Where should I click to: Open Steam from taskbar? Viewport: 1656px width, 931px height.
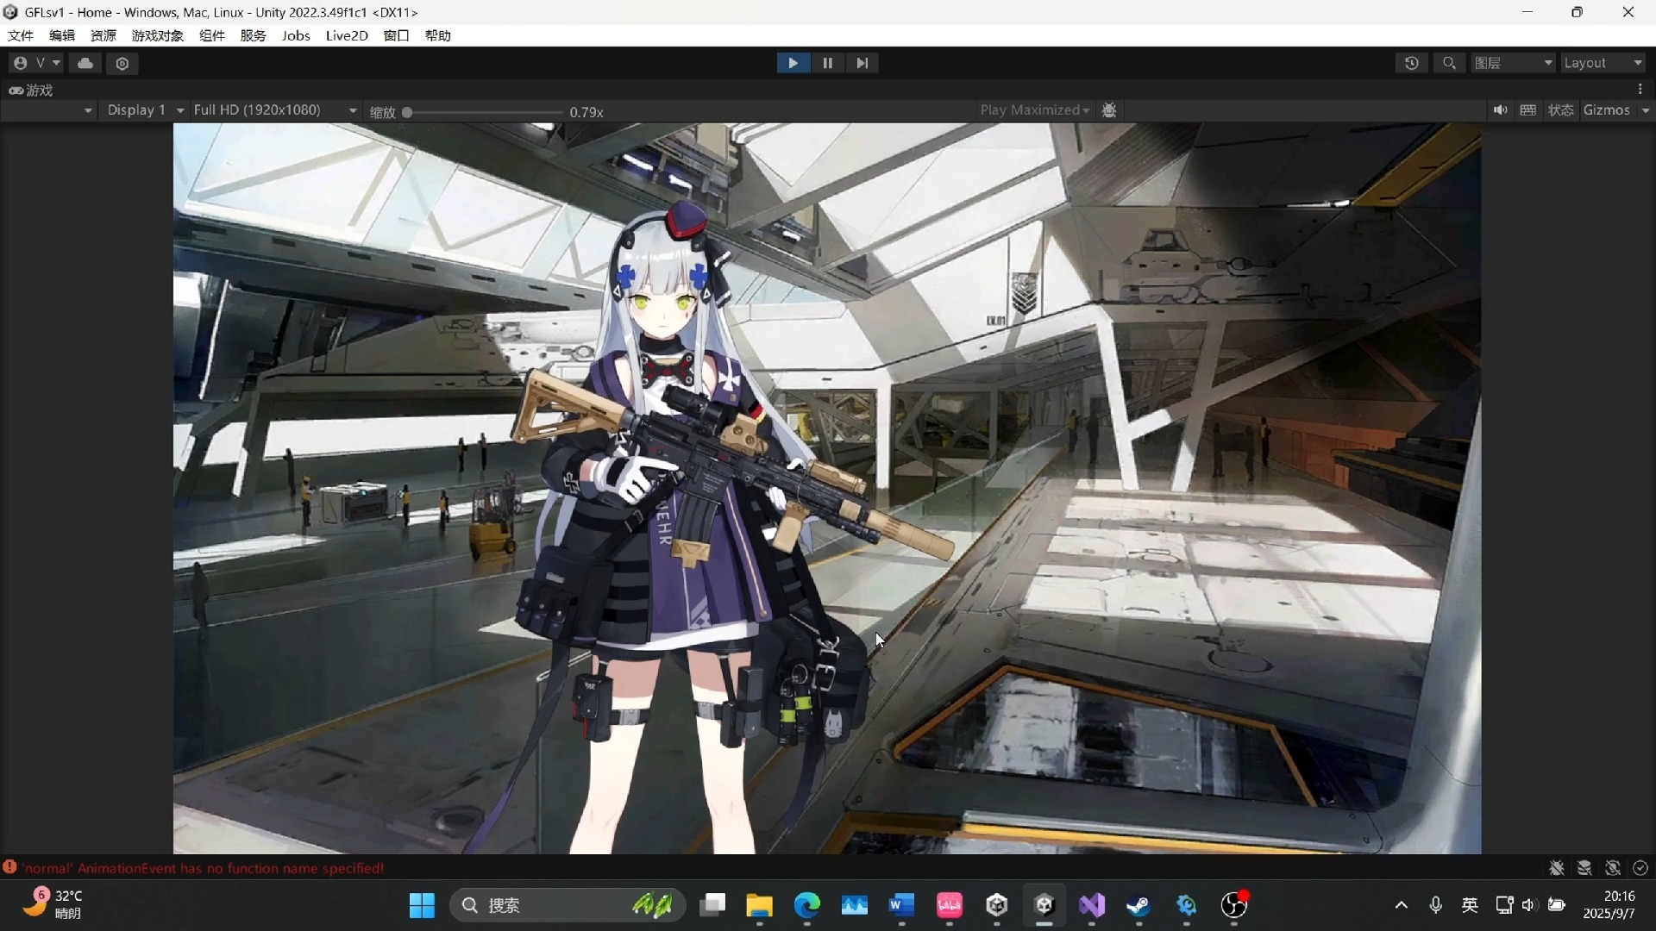pyautogui.click(x=1139, y=905)
